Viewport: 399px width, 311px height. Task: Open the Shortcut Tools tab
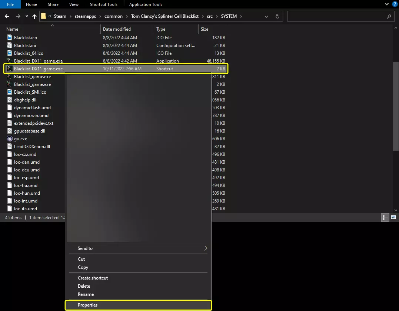click(104, 4)
